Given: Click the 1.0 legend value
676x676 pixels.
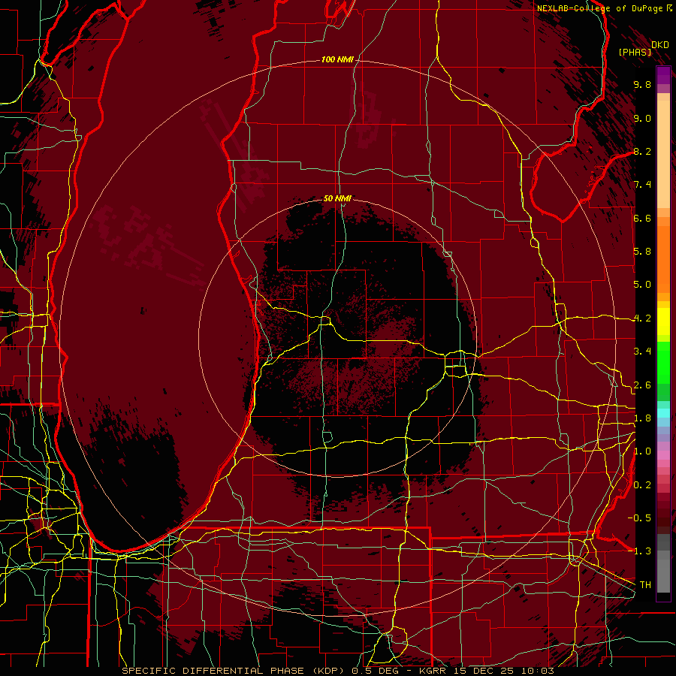Looking at the screenshot, I should coord(642,451).
